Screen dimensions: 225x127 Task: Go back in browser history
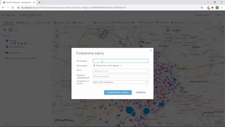(3, 8)
